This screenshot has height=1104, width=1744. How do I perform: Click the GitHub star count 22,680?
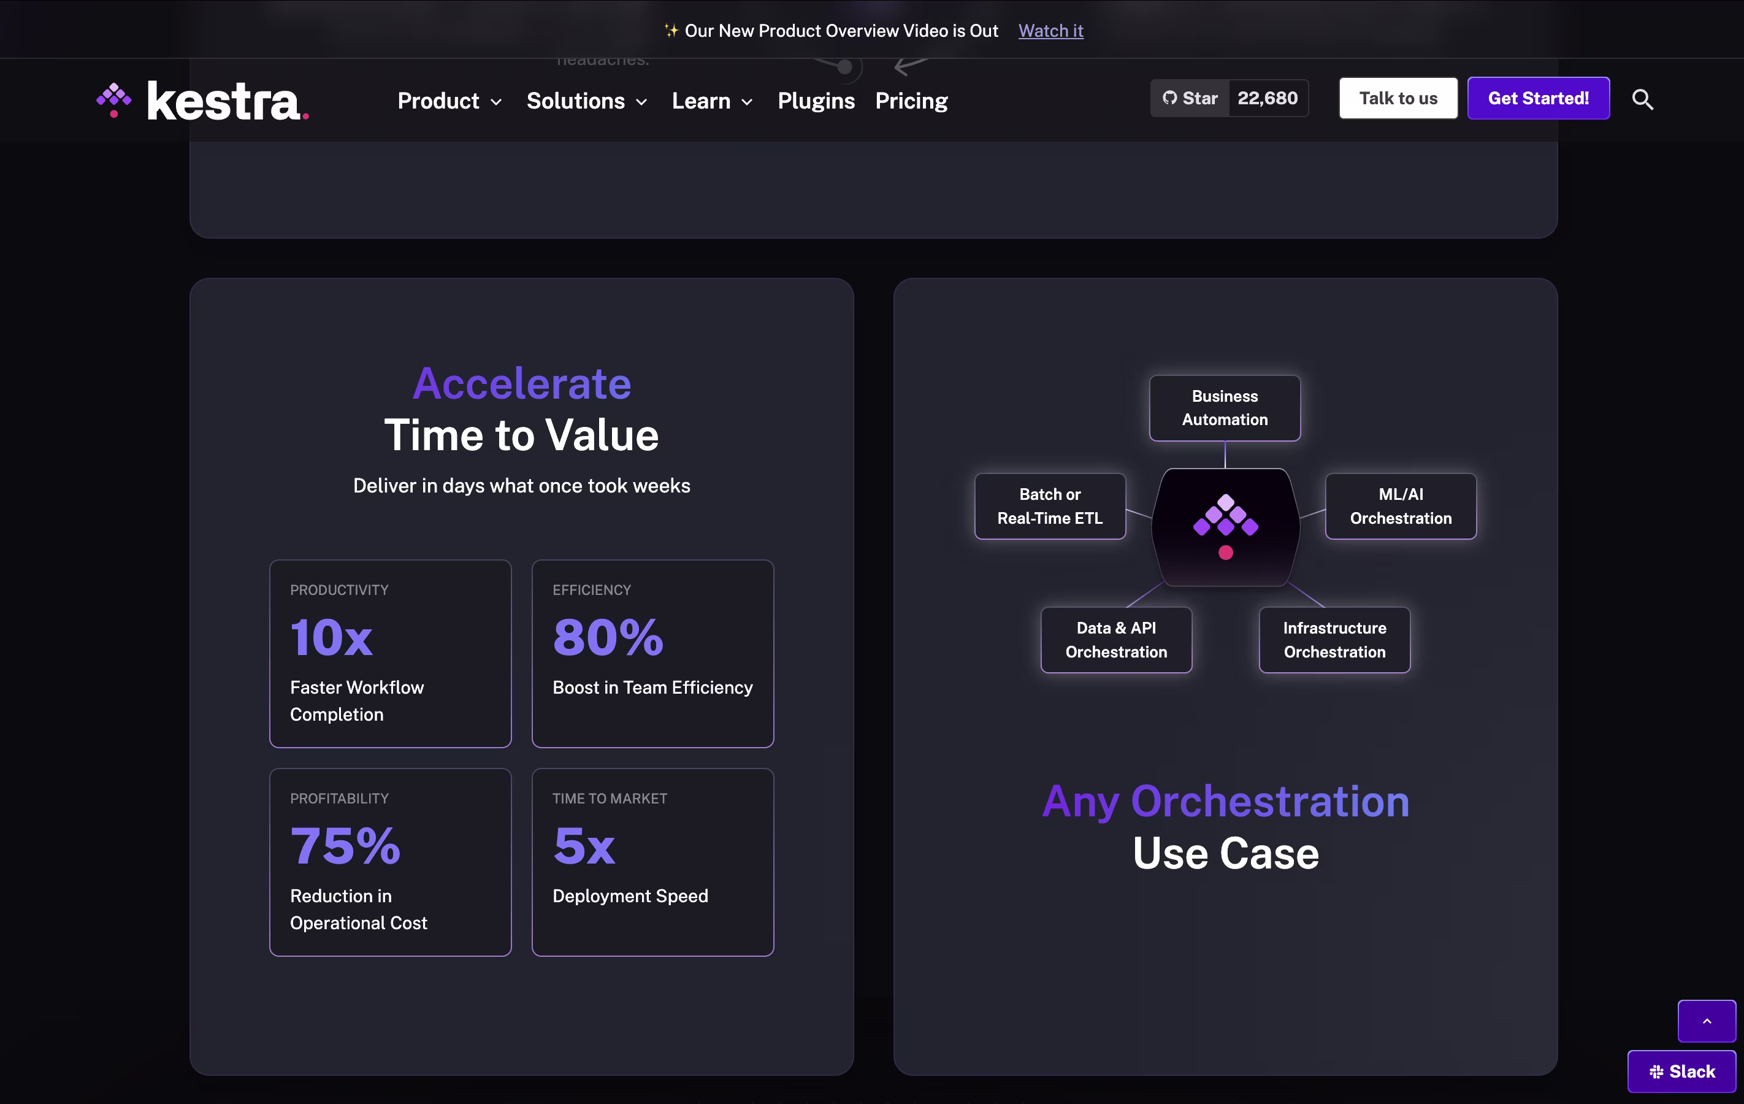tap(1267, 99)
